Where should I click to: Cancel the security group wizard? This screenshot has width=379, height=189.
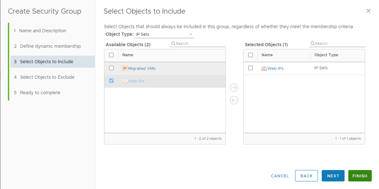280,176
